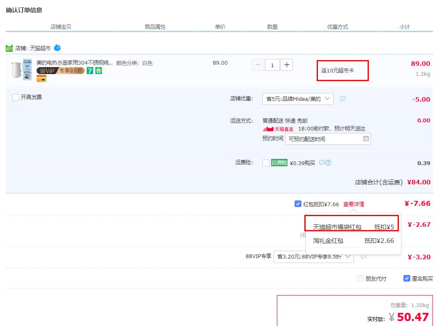Enable the 开具发票 invoice checkbox

(16, 98)
